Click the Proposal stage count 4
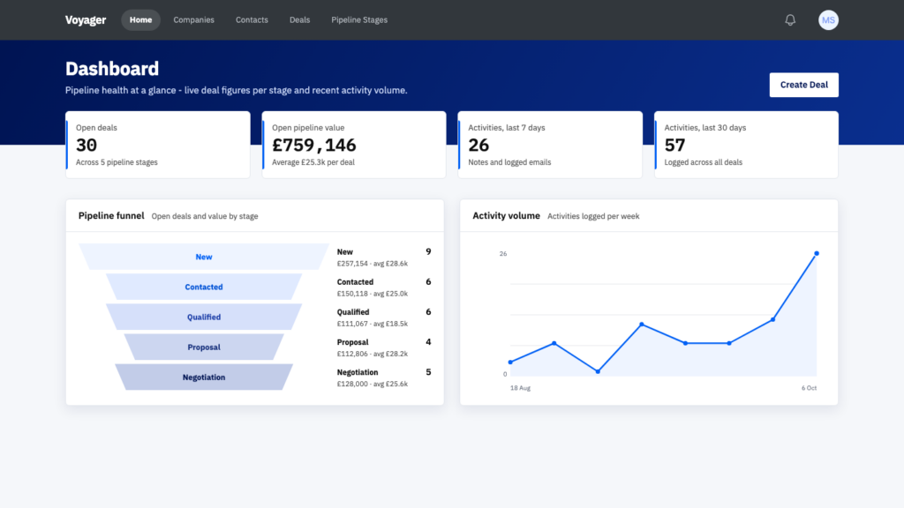904x508 pixels. (x=428, y=342)
